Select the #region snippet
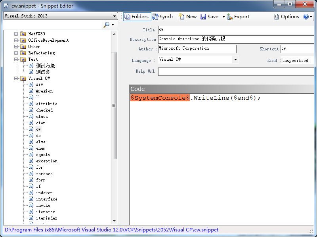Image resolution: width=317 pixels, height=237 pixels. (44, 91)
